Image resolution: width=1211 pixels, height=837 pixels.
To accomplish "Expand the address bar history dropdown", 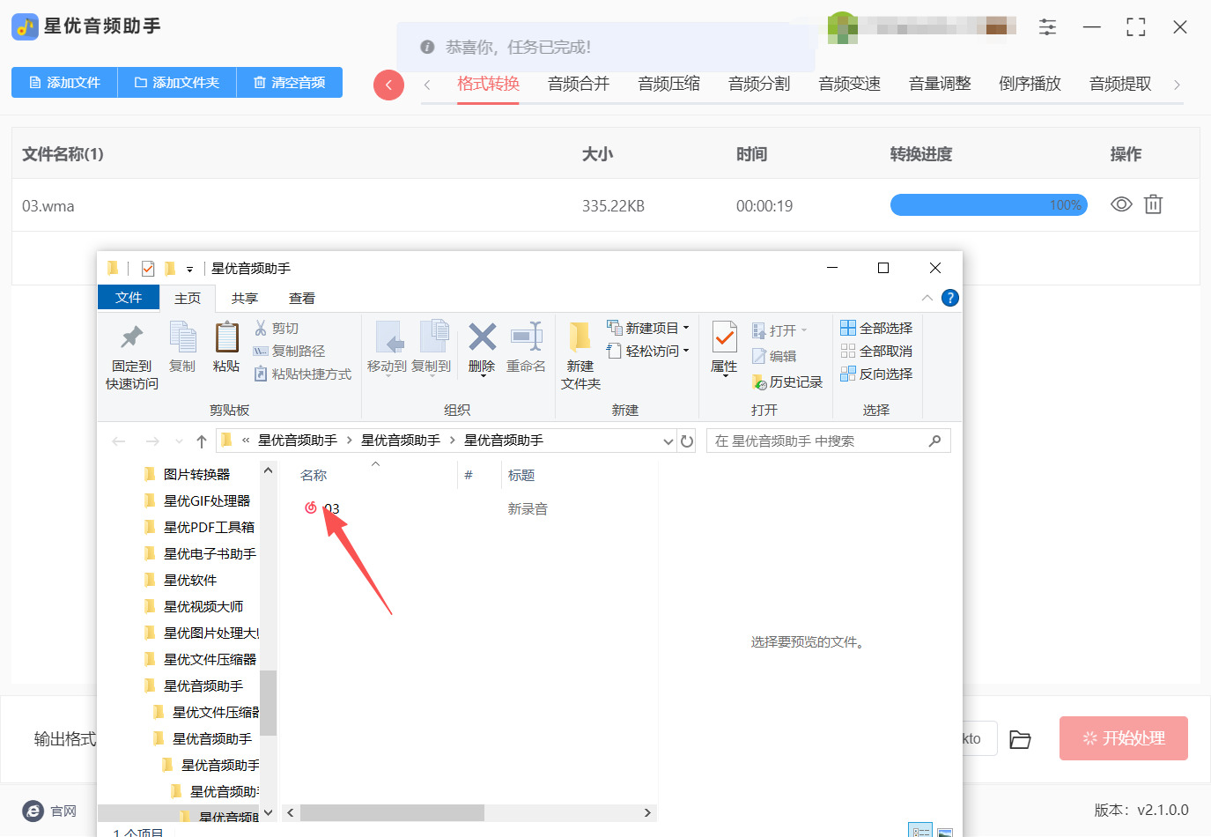I will pyautogui.click(x=668, y=441).
